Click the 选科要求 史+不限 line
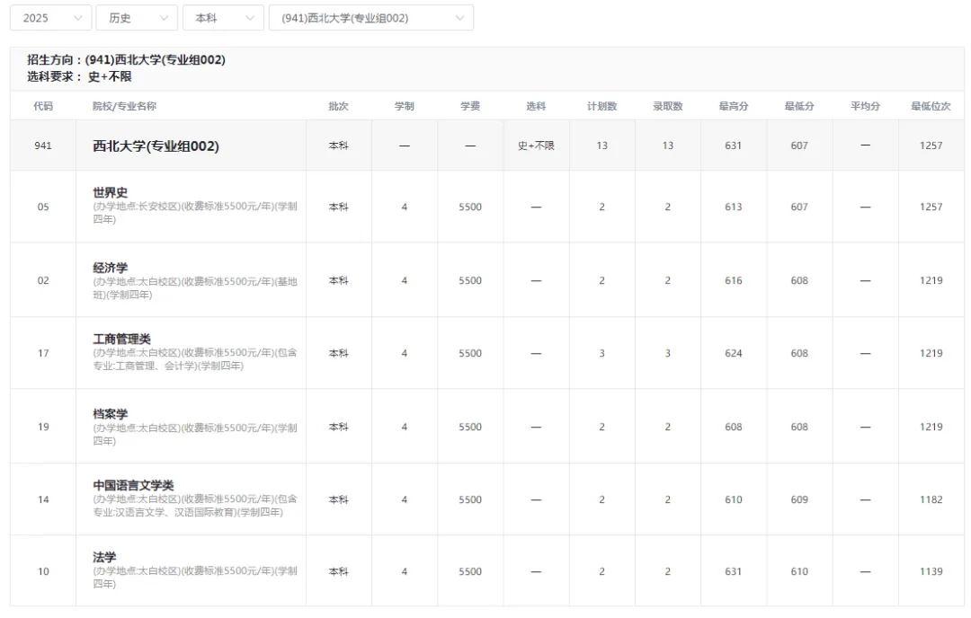 79,76
